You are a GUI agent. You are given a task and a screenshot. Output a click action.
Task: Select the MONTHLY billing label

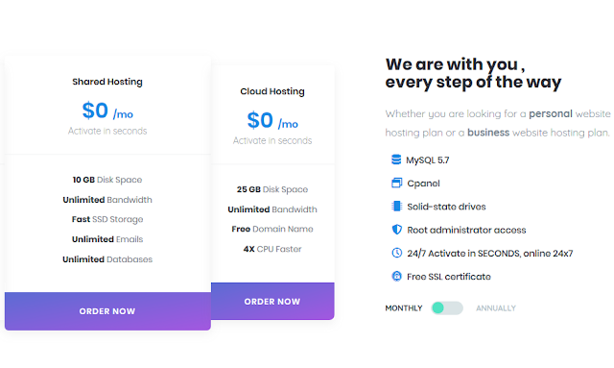click(x=404, y=308)
